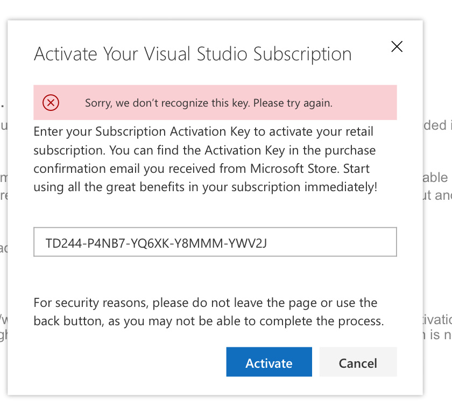Click the blue Activate action
Image resolution: width=452 pixels, height=406 pixels.
(269, 362)
